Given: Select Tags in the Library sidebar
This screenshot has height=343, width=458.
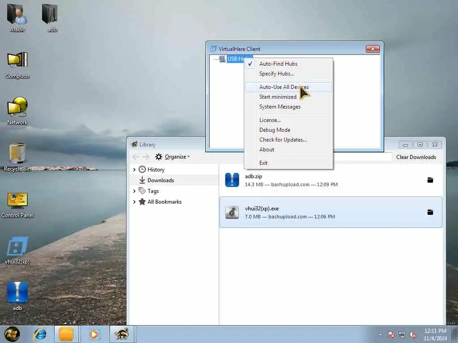Looking at the screenshot, I should pyautogui.click(x=153, y=191).
